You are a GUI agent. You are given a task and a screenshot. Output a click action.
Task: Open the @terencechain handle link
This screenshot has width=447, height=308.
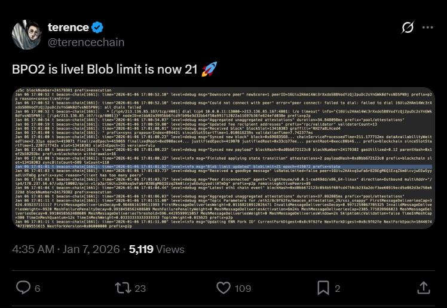tap(85, 42)
